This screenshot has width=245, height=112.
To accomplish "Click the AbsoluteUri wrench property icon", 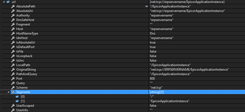I will [13, 11].
